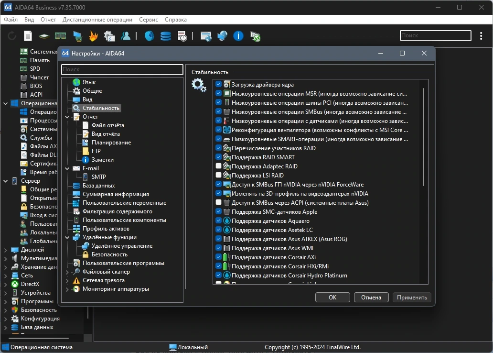493x353 pixels.
Task: Select BIOS in main tree
Action: (36, 86)
